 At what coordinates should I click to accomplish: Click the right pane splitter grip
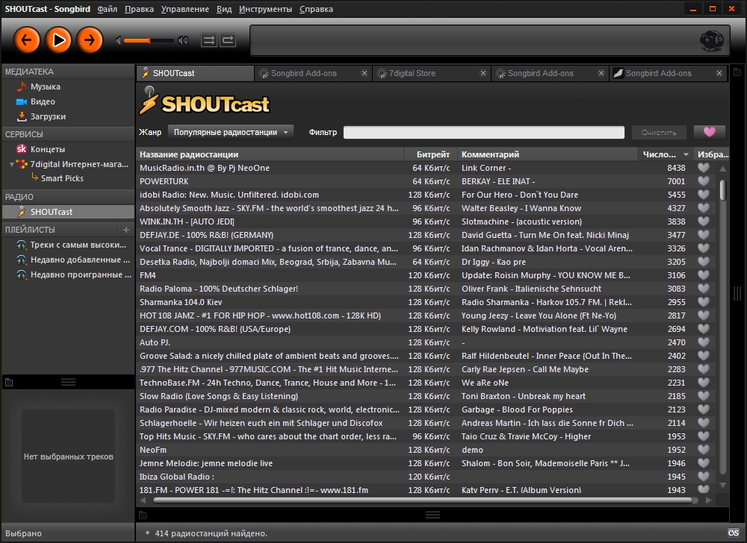[737, 294]
